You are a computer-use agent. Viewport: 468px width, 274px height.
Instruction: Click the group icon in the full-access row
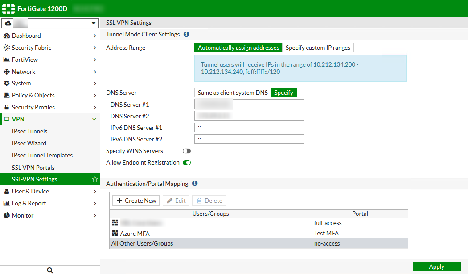(115, 223)
